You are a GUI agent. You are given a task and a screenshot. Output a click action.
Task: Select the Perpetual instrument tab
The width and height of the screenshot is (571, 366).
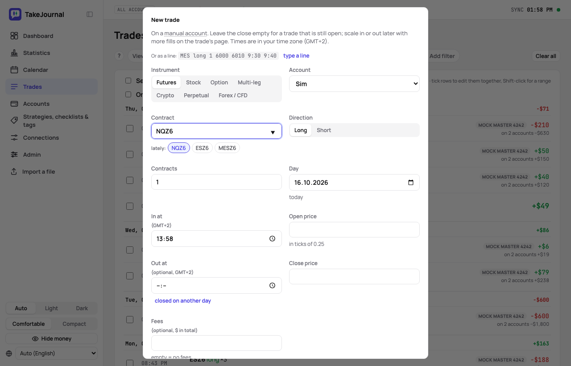(196, 96)
